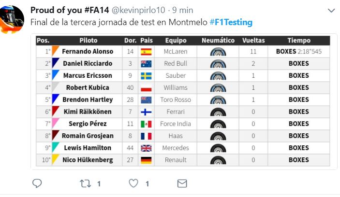
Task: Click the black tyre icon in Hamilton's row
Action: pyautogui.click(x=218, y=148)
